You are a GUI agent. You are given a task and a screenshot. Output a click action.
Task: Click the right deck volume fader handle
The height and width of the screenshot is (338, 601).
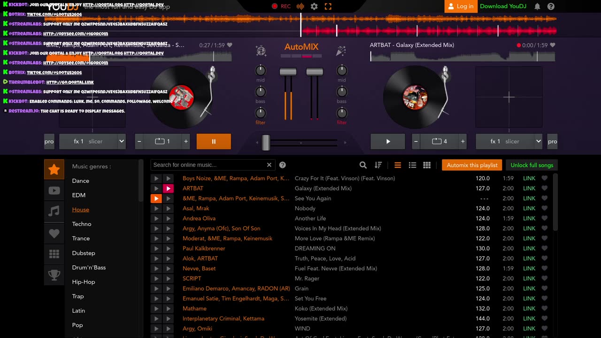[x=315, y=72]
